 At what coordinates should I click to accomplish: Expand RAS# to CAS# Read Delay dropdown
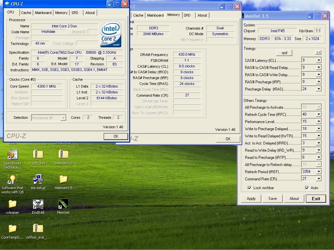point(319,67)
